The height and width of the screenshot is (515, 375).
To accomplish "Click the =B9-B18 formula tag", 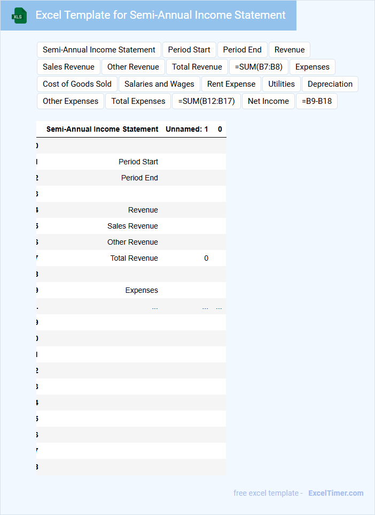I will pyautogui.click(x=317, y=101).
